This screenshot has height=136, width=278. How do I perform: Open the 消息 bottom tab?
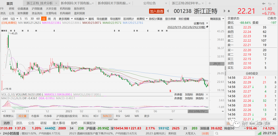point(7,123)
